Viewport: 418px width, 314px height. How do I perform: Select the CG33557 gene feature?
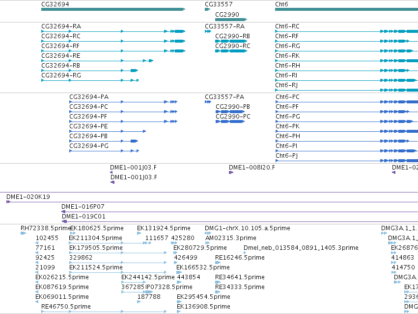[x=207, y=9]
